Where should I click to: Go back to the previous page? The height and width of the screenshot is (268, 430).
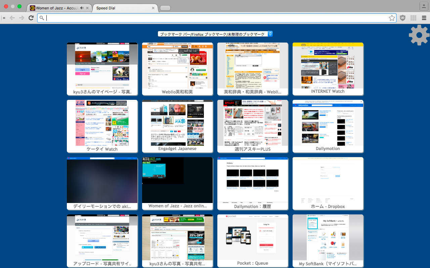(x=12, y=18)
